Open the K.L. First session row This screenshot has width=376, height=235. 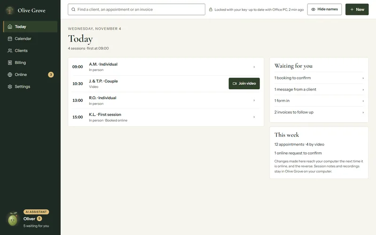pos(166,117)
